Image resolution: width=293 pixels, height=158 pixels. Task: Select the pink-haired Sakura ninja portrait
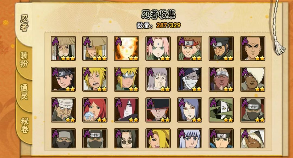click(158, 49)
